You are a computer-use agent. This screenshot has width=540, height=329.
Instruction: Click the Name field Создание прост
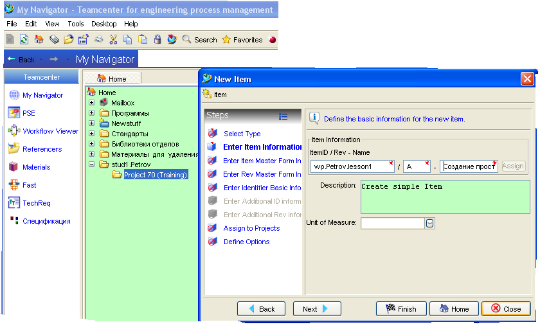click(x=469, y=166)
